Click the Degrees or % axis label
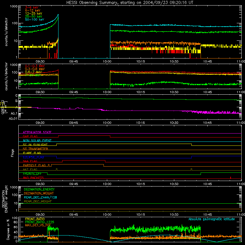The width and height of the screenshot is (245, 245). 8,229
